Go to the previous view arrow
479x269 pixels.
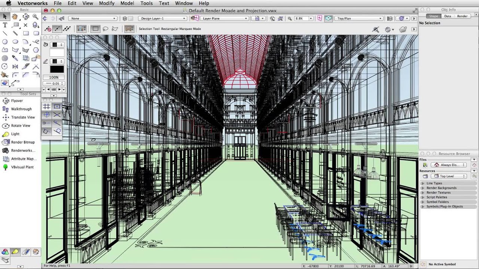coord(45,18)
